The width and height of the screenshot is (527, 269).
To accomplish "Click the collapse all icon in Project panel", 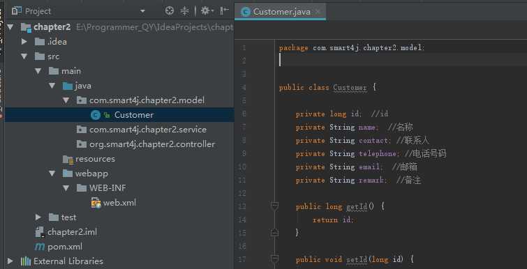I will [184, 11].
